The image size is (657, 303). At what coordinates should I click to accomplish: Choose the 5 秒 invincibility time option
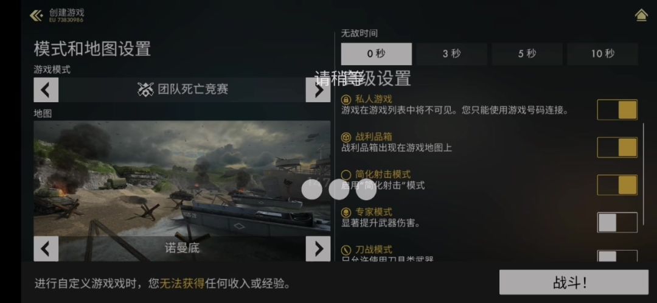(527, 54)
